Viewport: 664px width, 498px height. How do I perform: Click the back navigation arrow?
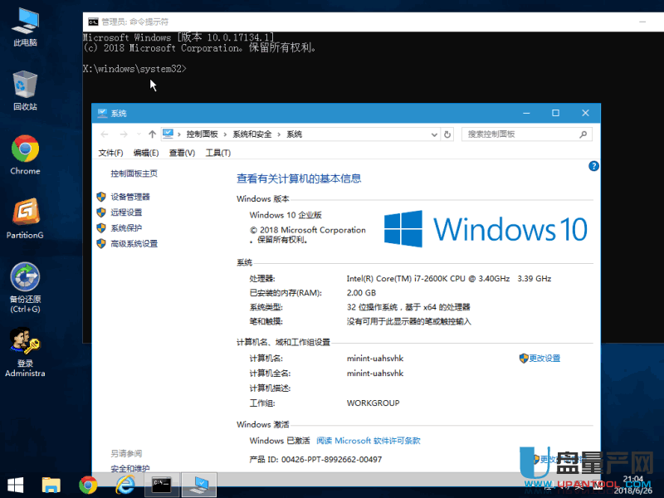(x=104, y=134)
